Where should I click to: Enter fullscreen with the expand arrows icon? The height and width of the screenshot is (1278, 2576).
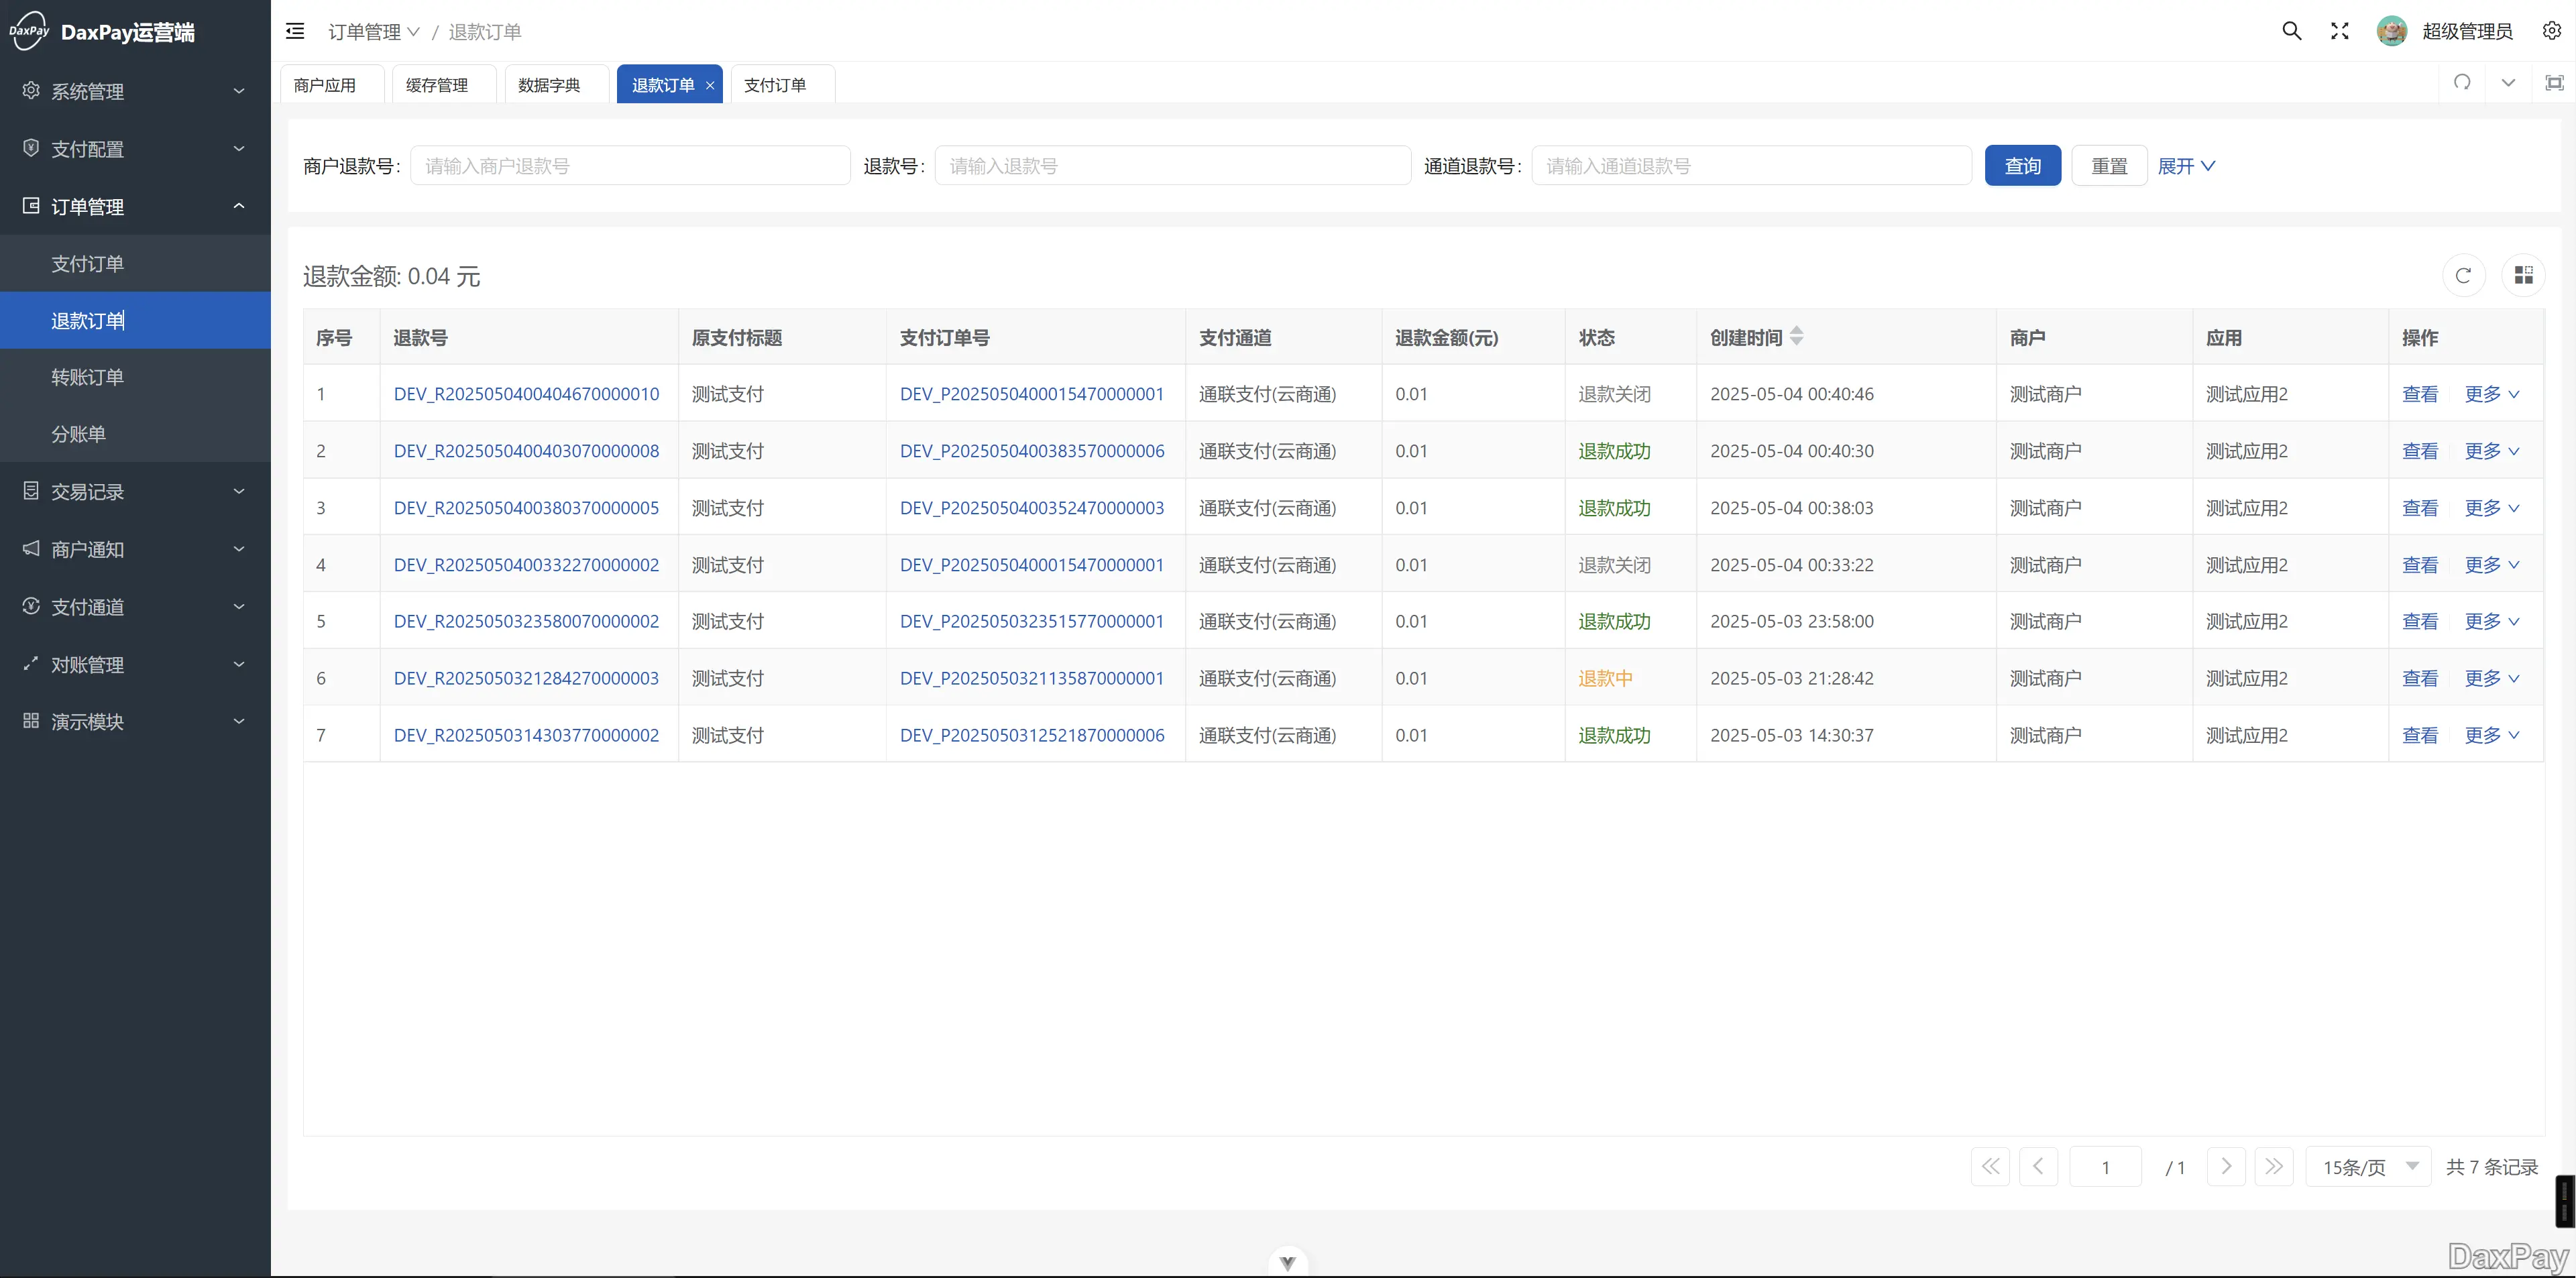point(2339,31)
